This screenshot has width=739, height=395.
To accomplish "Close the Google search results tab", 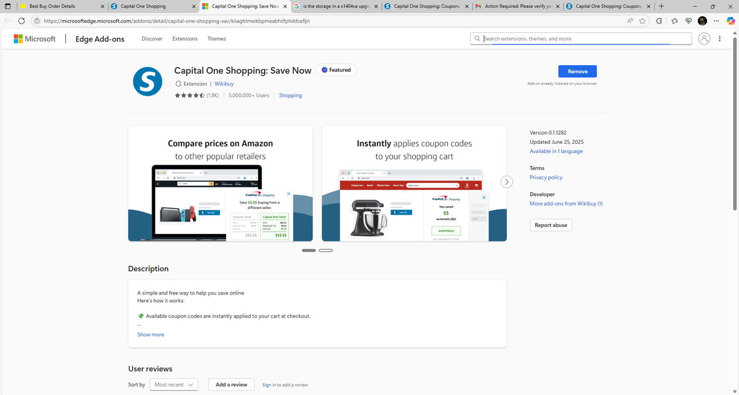I will [x=376, y=6].
